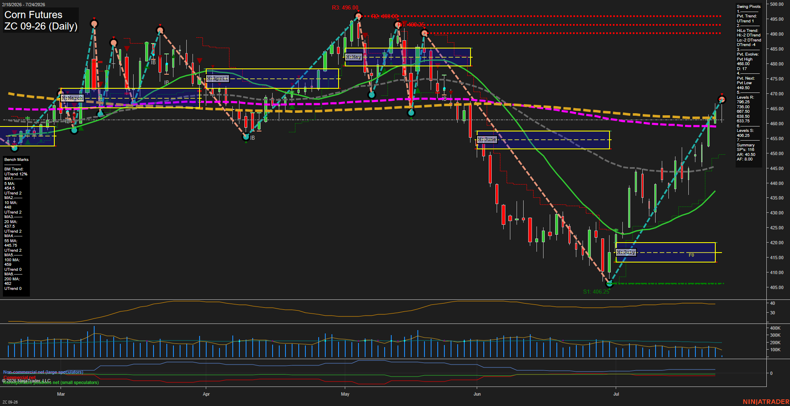Click the 420.00 price axis label

coord(777,243)
